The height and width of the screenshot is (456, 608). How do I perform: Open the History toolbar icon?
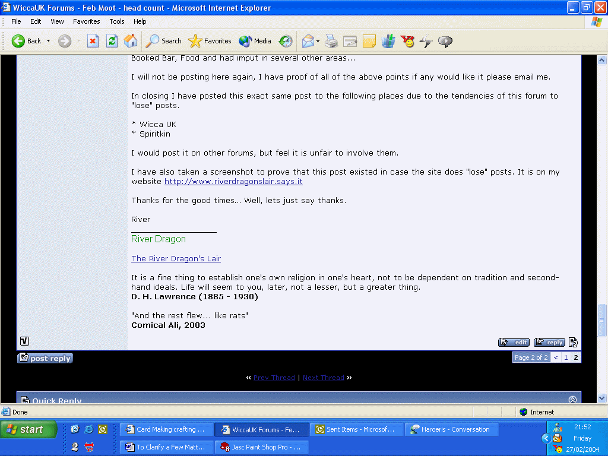[286, 41]
